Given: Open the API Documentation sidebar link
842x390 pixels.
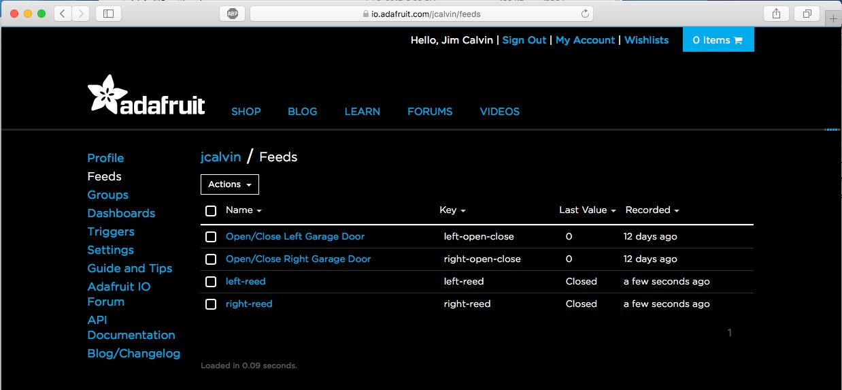Looking at the screenshot, I should (131, 327).
